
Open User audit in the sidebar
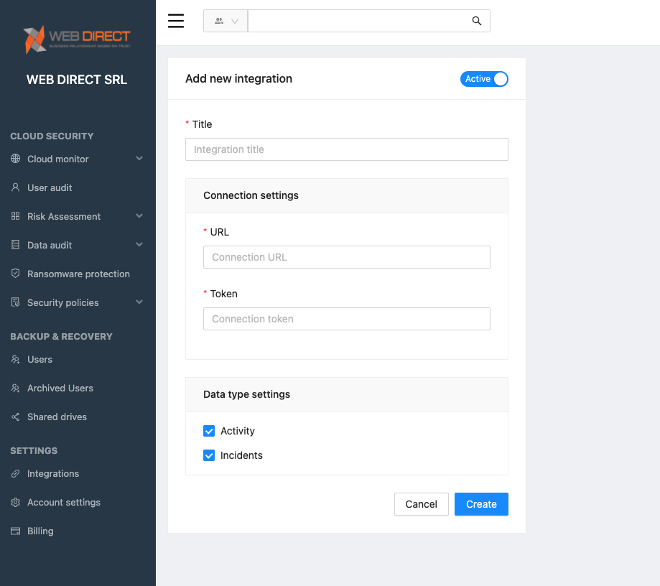[x=50, y=187]
